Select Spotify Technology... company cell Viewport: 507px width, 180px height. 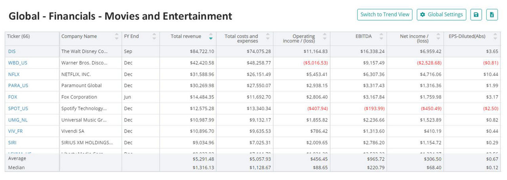[84, 109]
